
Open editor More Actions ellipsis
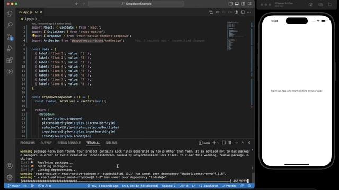click(249, 12)
